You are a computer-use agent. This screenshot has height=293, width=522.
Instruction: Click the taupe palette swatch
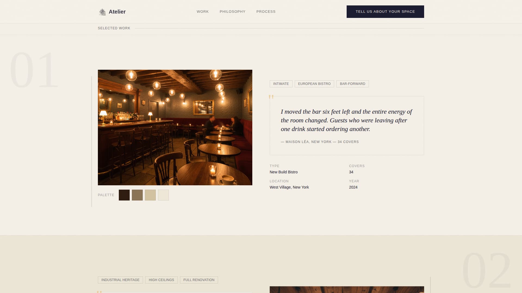tap(137, 195)
